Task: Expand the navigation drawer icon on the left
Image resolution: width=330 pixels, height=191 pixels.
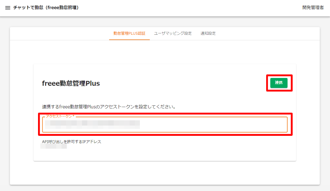Action: pos(8,8)
